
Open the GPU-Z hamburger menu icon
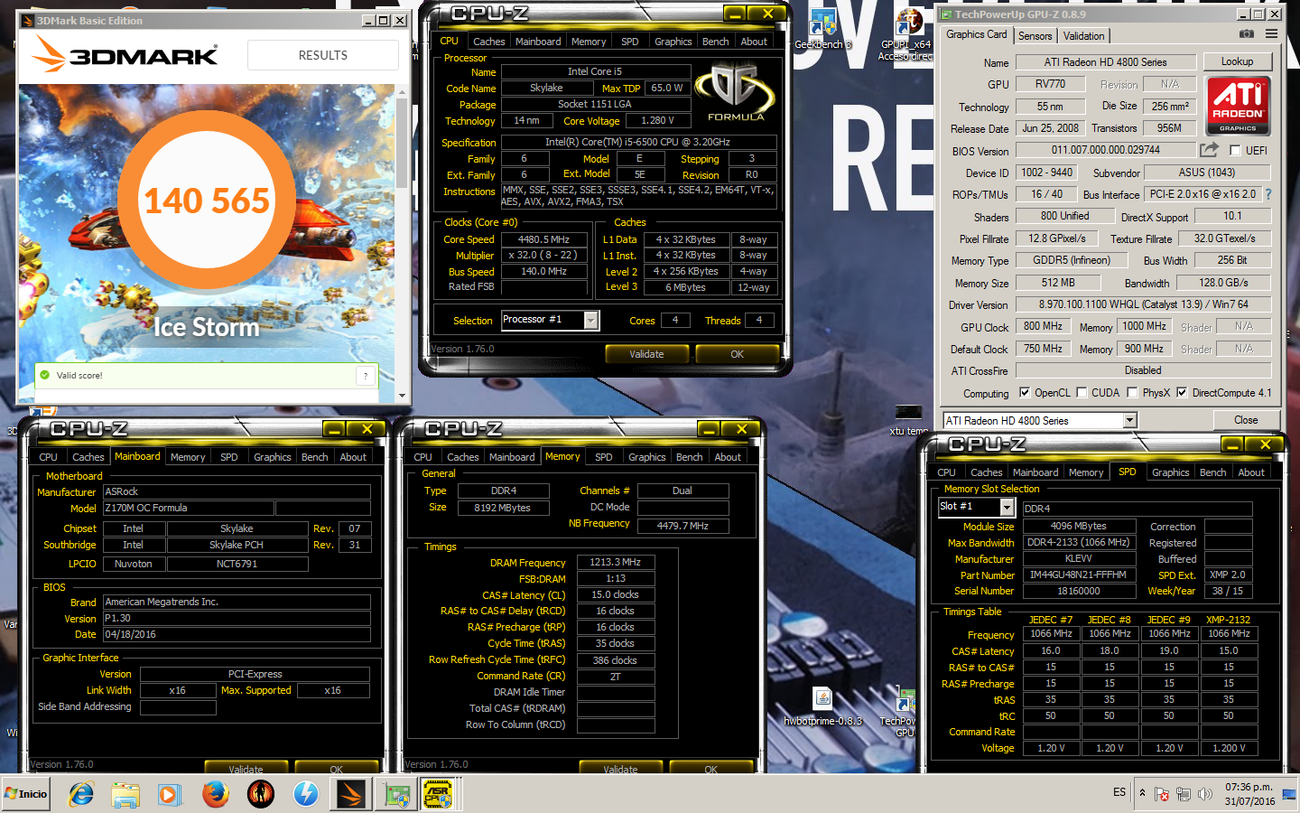click(x=1271, y=34)
